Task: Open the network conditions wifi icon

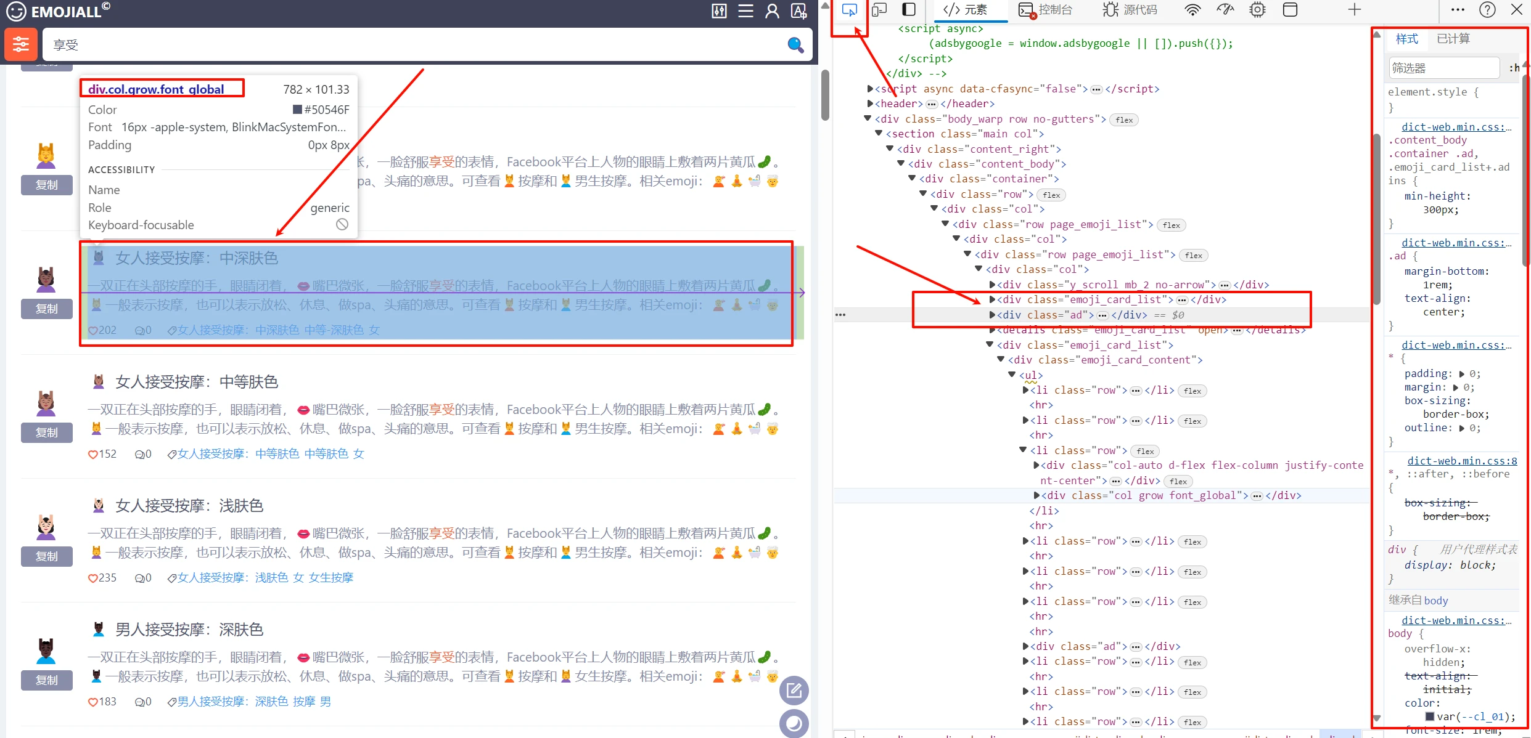Action: coord(1192,10)
